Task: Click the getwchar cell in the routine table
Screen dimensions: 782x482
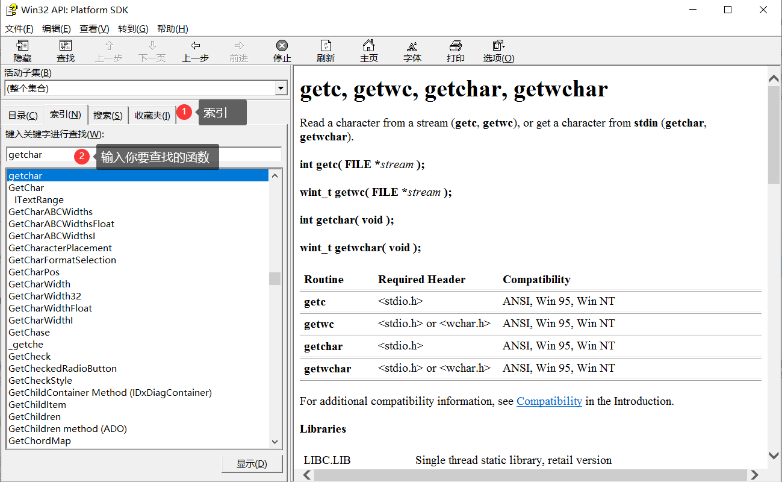Action: click(x=327, y=369)
